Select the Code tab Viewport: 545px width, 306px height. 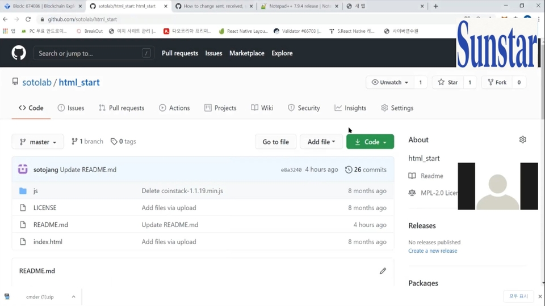tap(31, 108)
